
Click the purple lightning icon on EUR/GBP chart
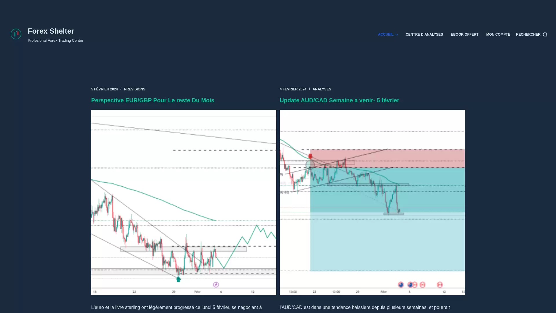216,285
